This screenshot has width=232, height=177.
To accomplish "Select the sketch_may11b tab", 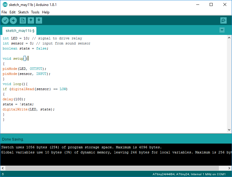I will click(19, 31).
